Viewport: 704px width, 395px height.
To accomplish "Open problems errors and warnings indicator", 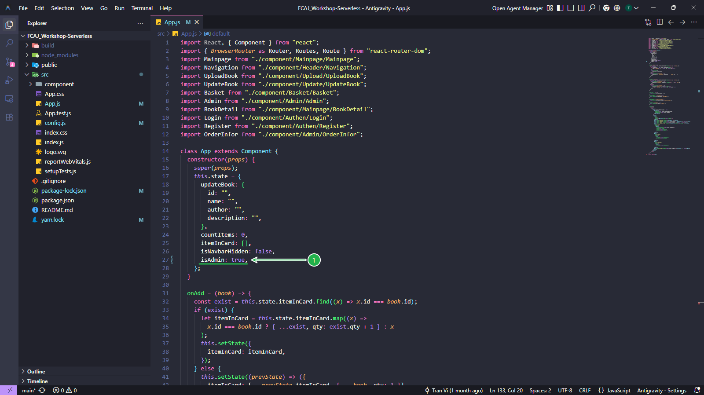I will pos(65,390).
